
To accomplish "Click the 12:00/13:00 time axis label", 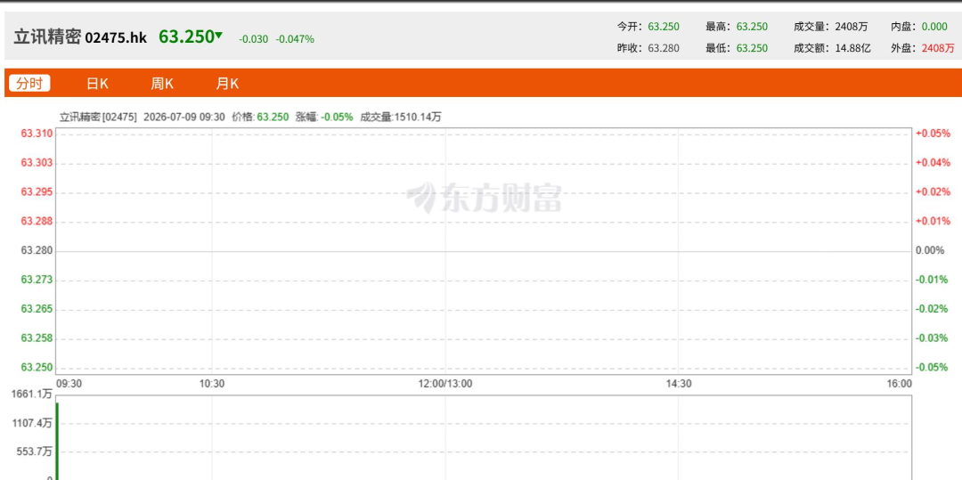I will [445, 384].
